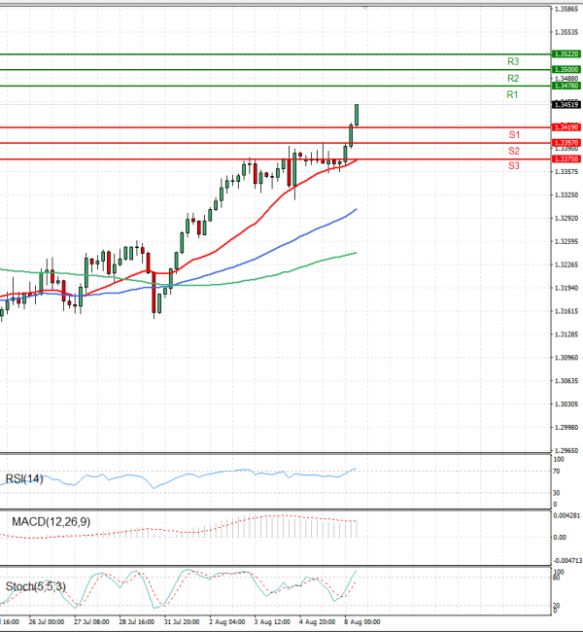The image size is (583, 632).
Task: Select the 1.33750 red price tag
Action: 566,158
